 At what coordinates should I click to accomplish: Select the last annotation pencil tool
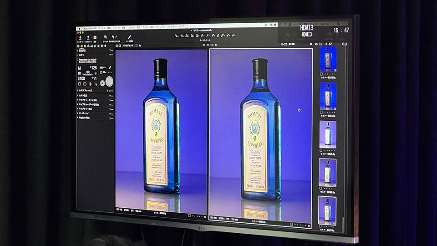234,35
